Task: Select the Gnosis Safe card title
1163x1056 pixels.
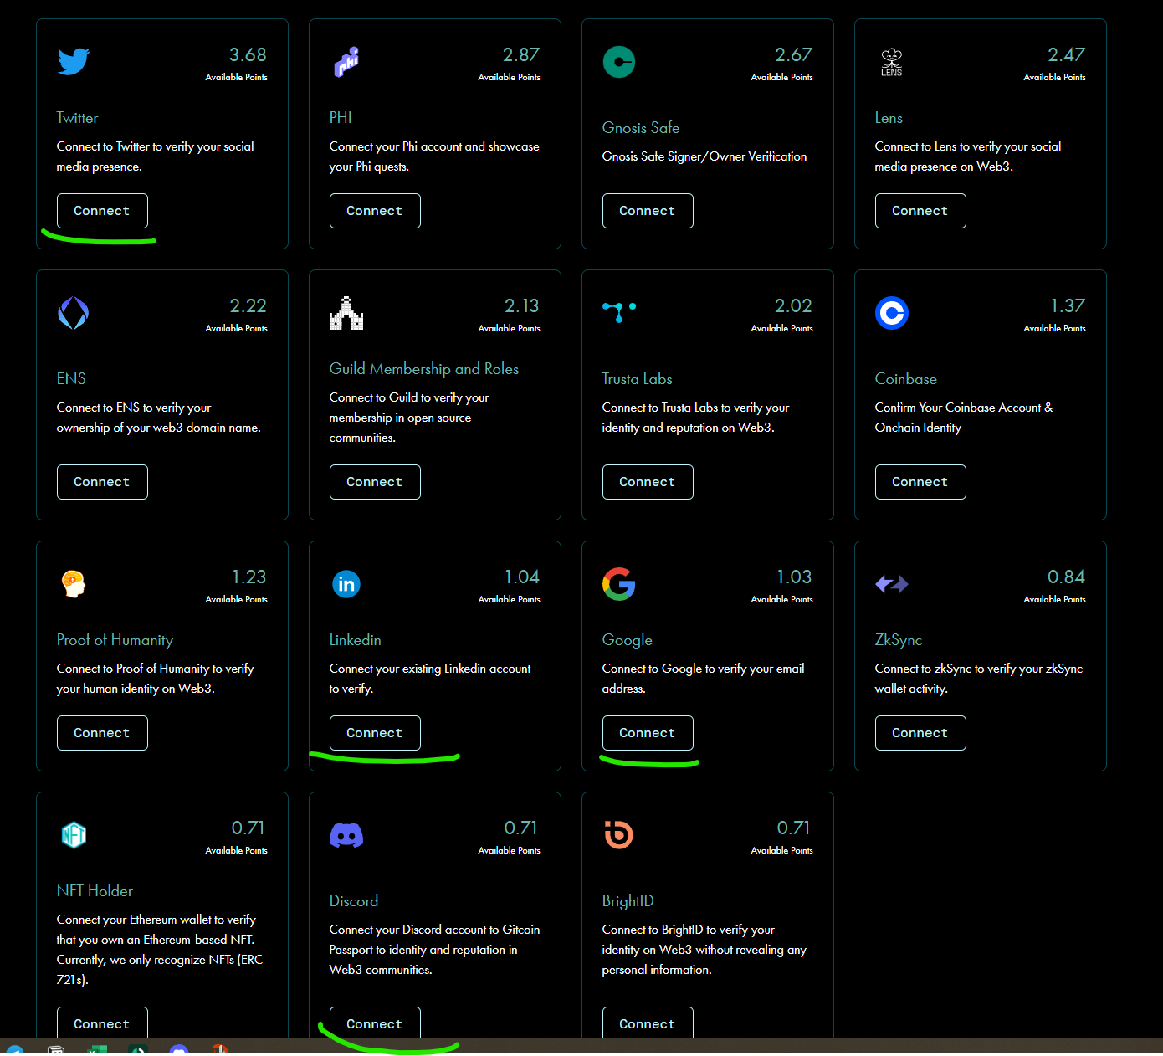Action: coord(641,128)
